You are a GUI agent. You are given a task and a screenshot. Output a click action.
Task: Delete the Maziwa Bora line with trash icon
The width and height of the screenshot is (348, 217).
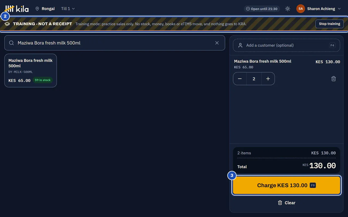[x=334, y=79]
